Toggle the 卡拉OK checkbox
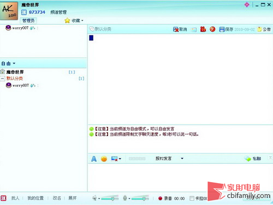Screen dimensions: 273x205 (192, 198)
